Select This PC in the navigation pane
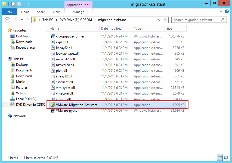The height and width of the screenshot is (163, 232). click(x=19, y=59)
